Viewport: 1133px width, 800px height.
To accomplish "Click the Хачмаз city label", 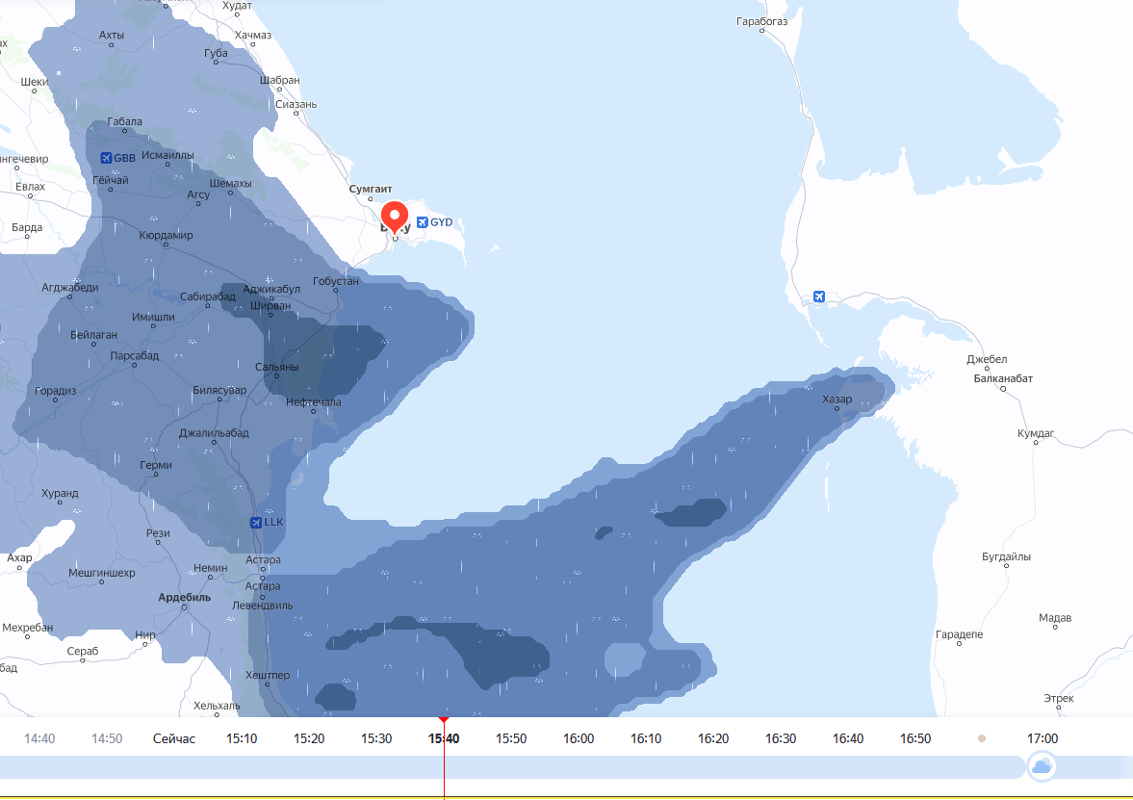I will 253,35.
